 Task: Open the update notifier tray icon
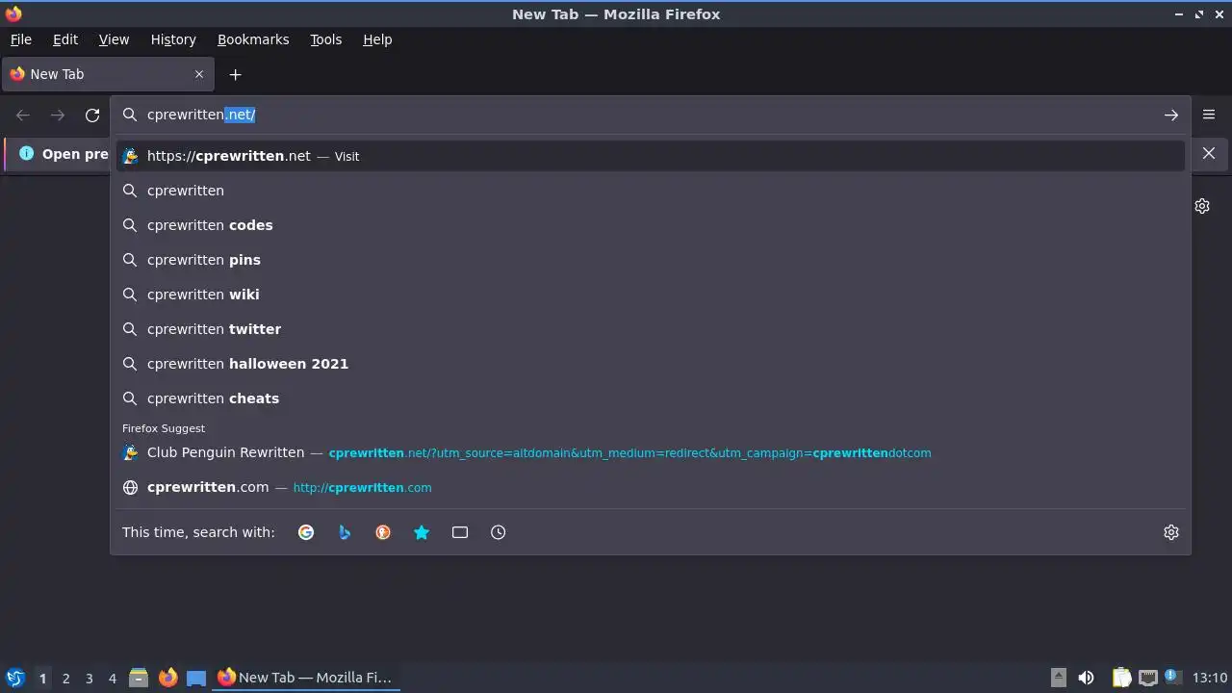click(x=1172, y=678)
